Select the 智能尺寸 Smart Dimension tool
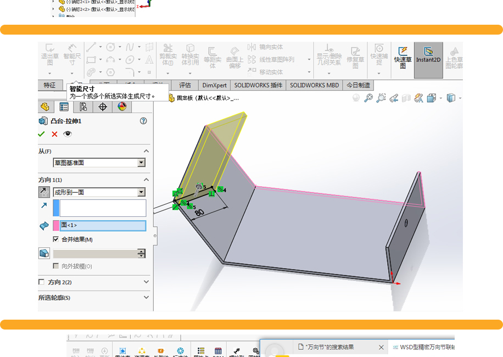 click(x=72, y=48)
